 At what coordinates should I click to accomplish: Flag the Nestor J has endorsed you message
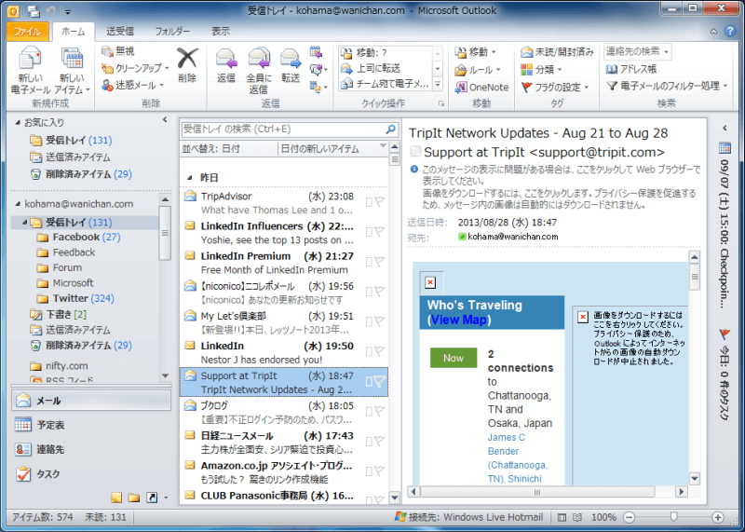click(379, 351)
